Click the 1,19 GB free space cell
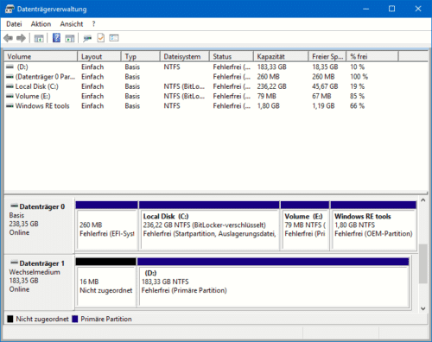The width and height of the screenshot is (432, 342). [x=323, y=106]
